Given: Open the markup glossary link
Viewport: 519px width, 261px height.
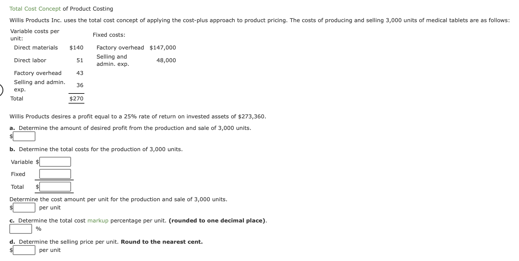Looking at the screenshot, I should tap(97, 221).
